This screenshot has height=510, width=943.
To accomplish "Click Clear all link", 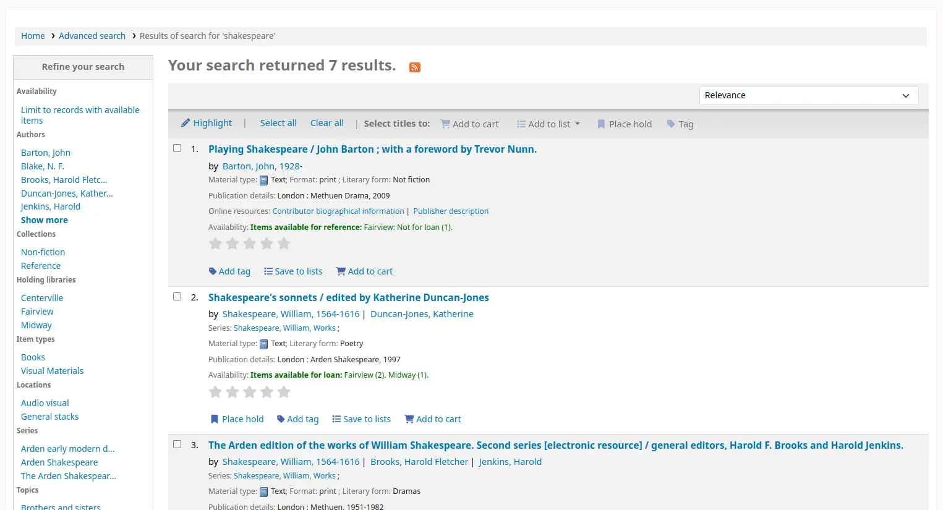I will 327,123.
